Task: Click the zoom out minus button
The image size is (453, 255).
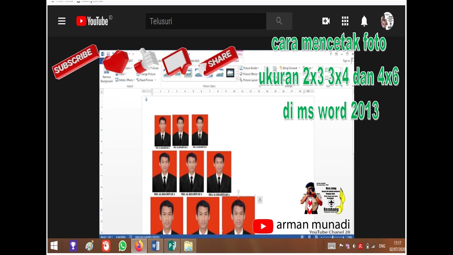Action: [322, 237]
